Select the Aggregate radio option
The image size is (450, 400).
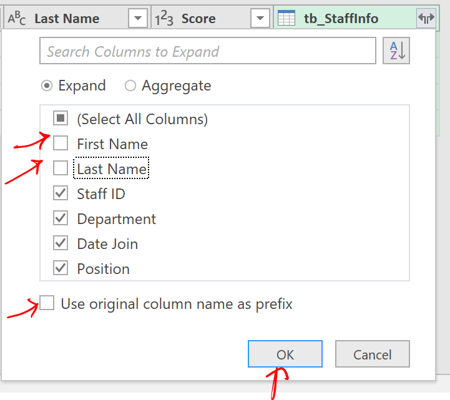[x=130, y=86]
